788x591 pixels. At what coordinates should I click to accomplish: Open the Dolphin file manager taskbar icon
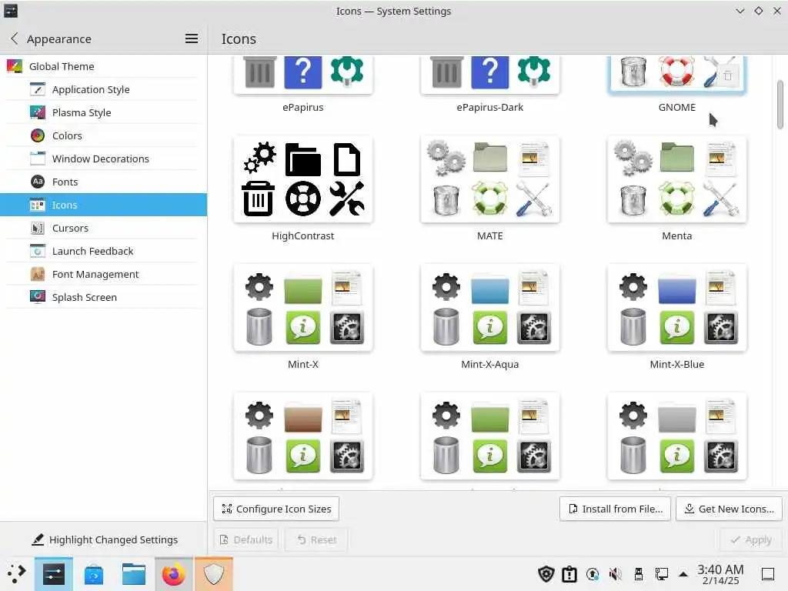click(x=134, y=574)
